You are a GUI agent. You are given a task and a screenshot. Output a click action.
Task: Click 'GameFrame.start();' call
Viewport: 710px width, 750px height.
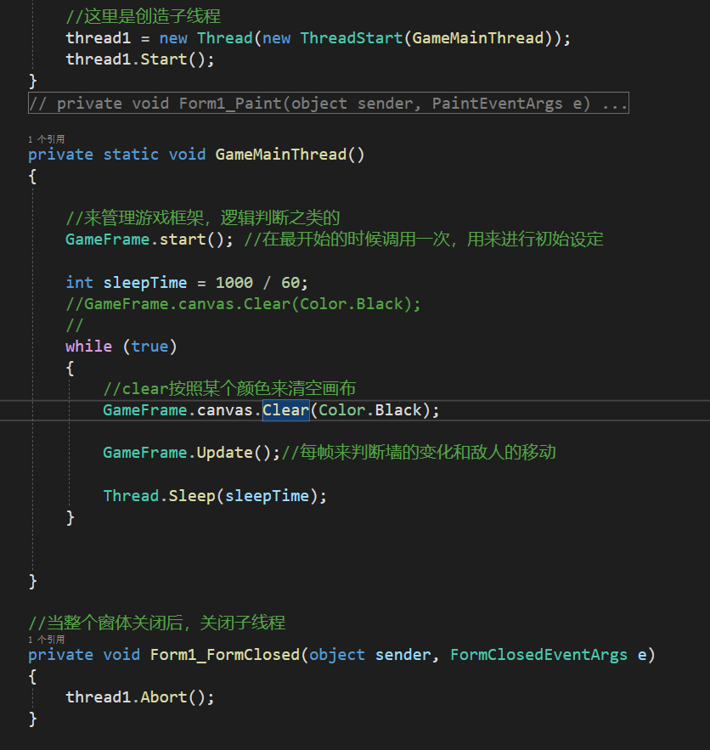(x=149, y=239)
